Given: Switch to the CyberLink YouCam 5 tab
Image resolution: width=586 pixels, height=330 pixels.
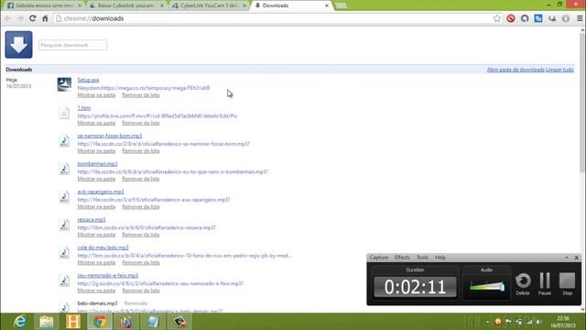Looking at the screenshot, I should click(x=210, y=5).
